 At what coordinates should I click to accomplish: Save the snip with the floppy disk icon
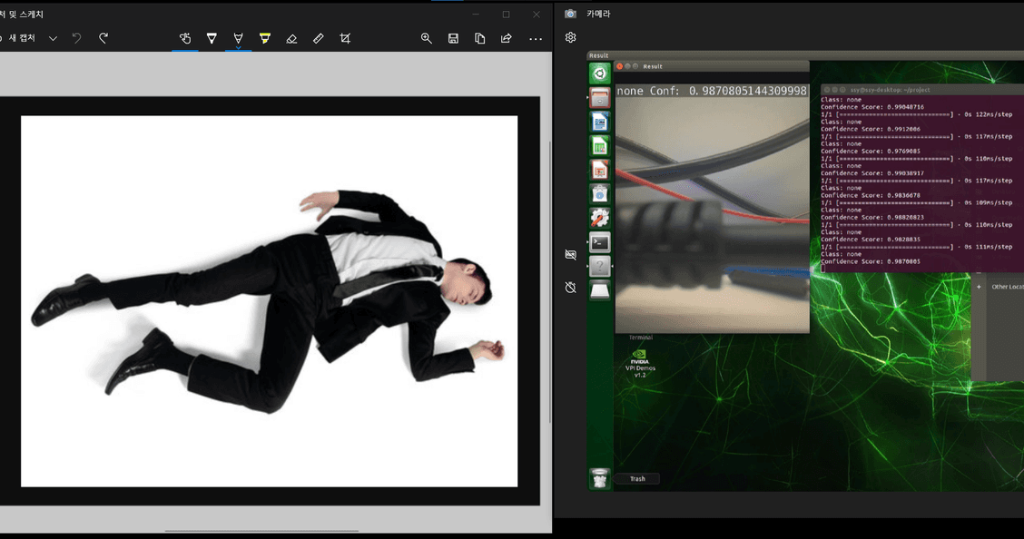[453, 38]
